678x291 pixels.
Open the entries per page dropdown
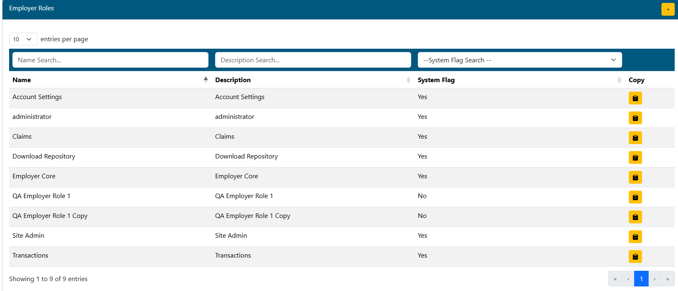[23, 39]
